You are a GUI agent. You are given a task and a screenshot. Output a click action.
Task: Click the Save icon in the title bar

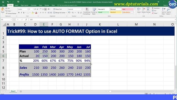click(3, 2)
